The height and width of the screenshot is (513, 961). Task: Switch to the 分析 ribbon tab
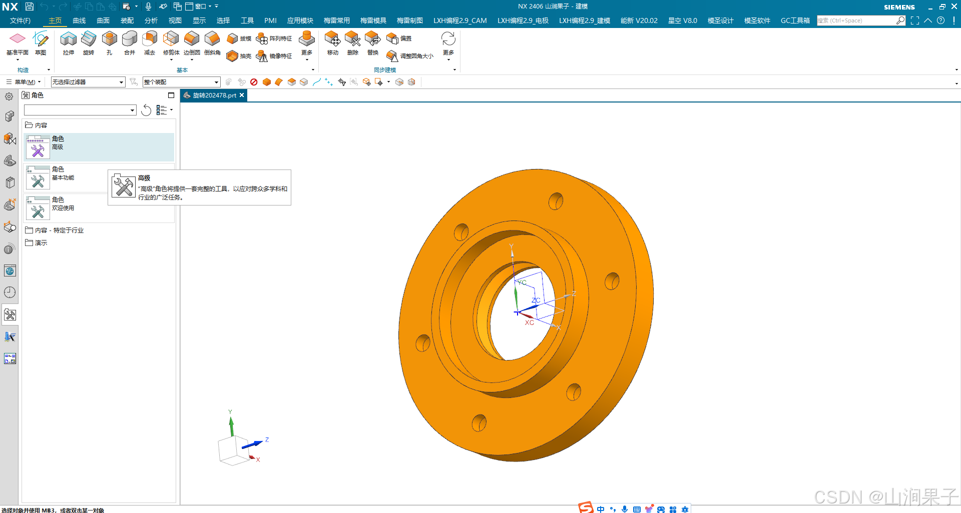[151, 20]
